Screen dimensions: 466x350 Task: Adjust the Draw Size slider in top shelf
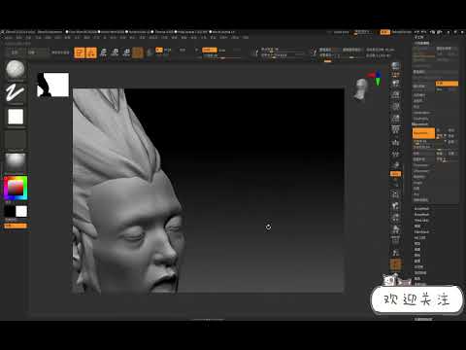[x=283, y=55]
